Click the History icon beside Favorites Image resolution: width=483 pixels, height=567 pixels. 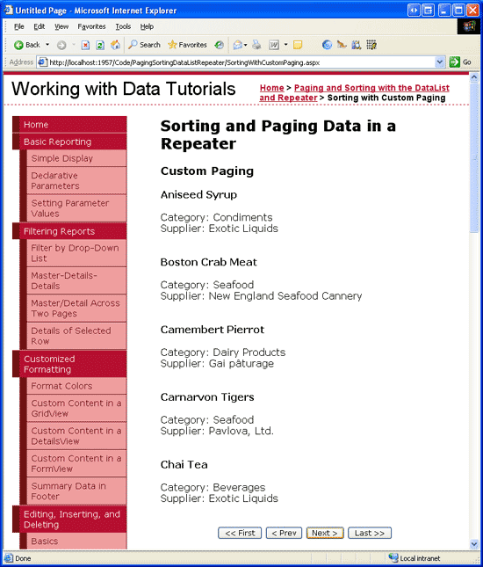tap(219, 45)
